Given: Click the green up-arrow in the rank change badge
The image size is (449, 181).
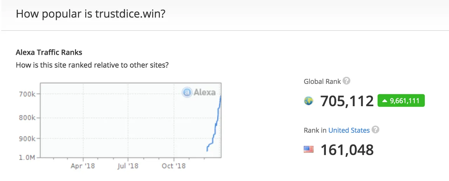Looking at the screenshot, I should (x=384, y=101).
